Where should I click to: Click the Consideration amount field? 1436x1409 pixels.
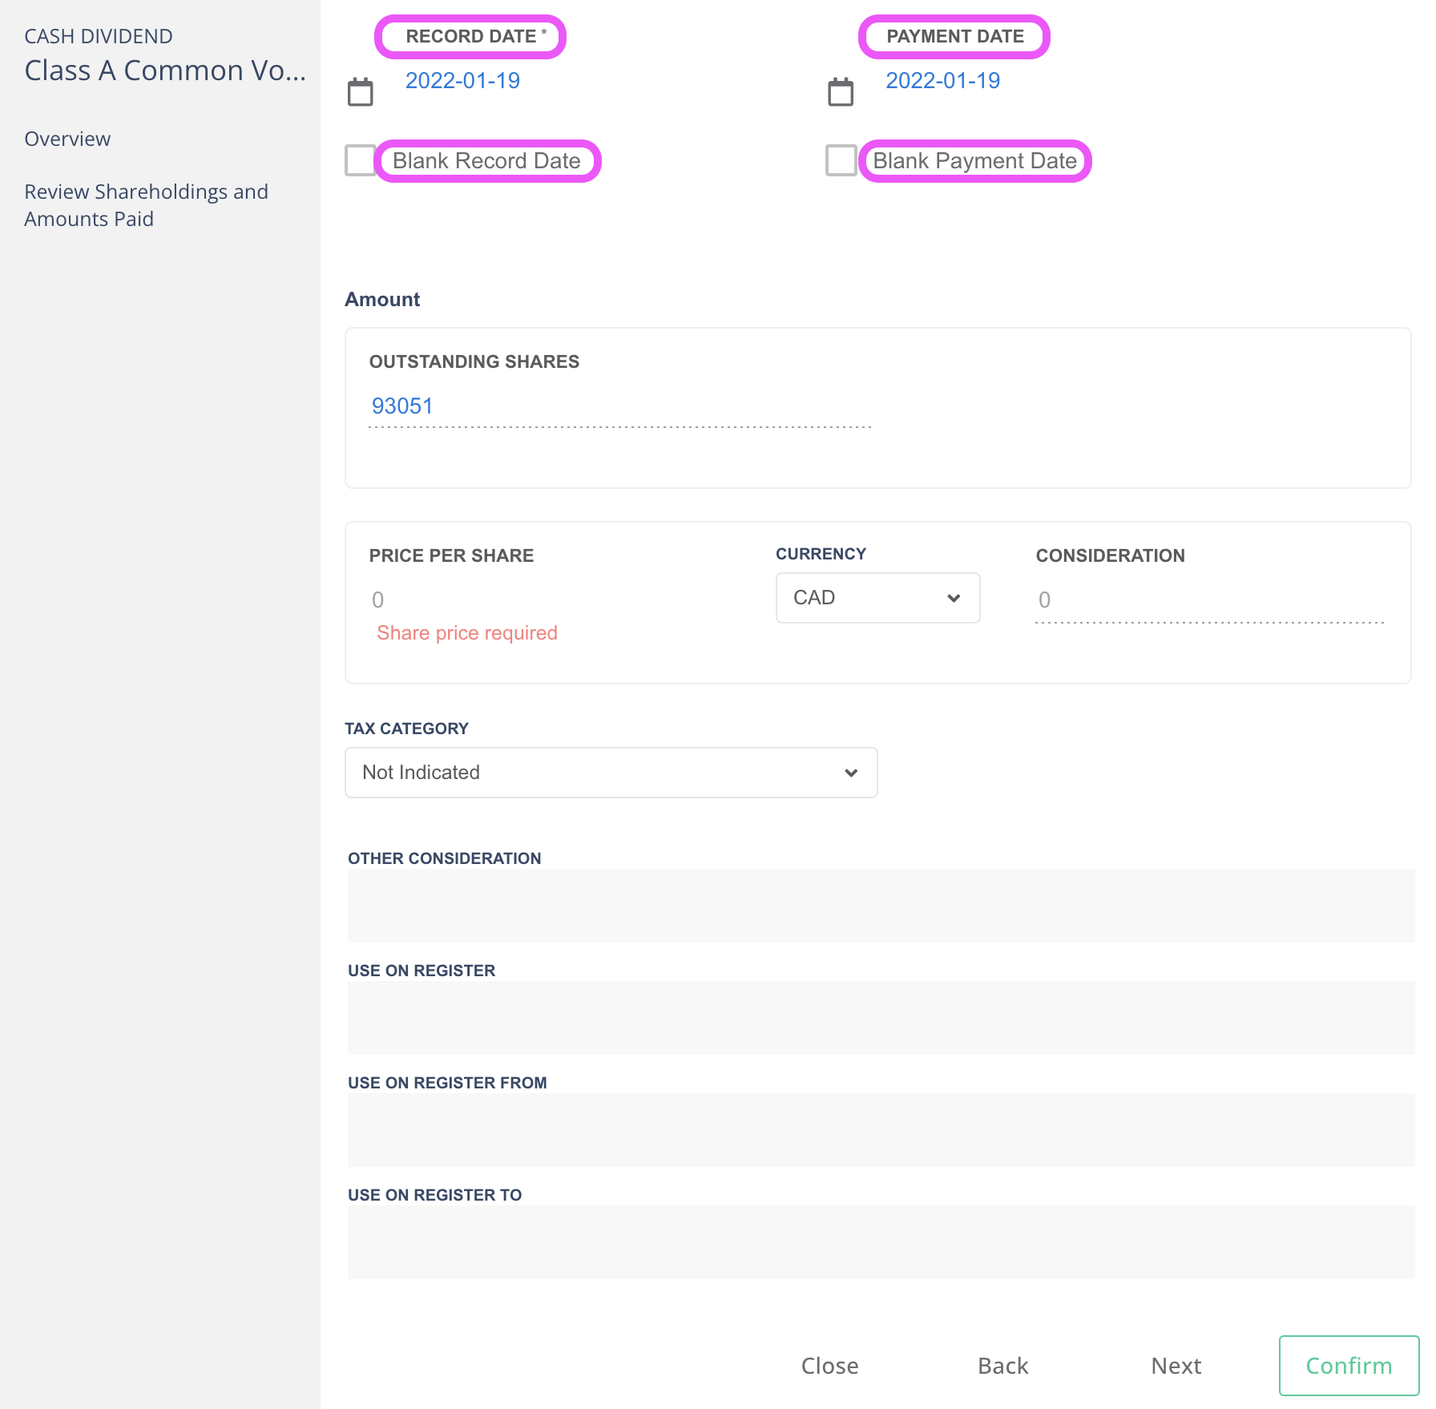(1208, 600)
